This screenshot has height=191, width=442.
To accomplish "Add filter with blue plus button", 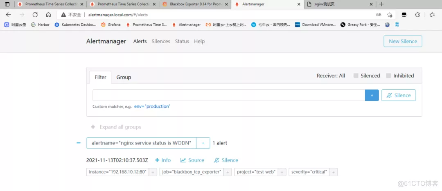I will [x=372, y=95].
